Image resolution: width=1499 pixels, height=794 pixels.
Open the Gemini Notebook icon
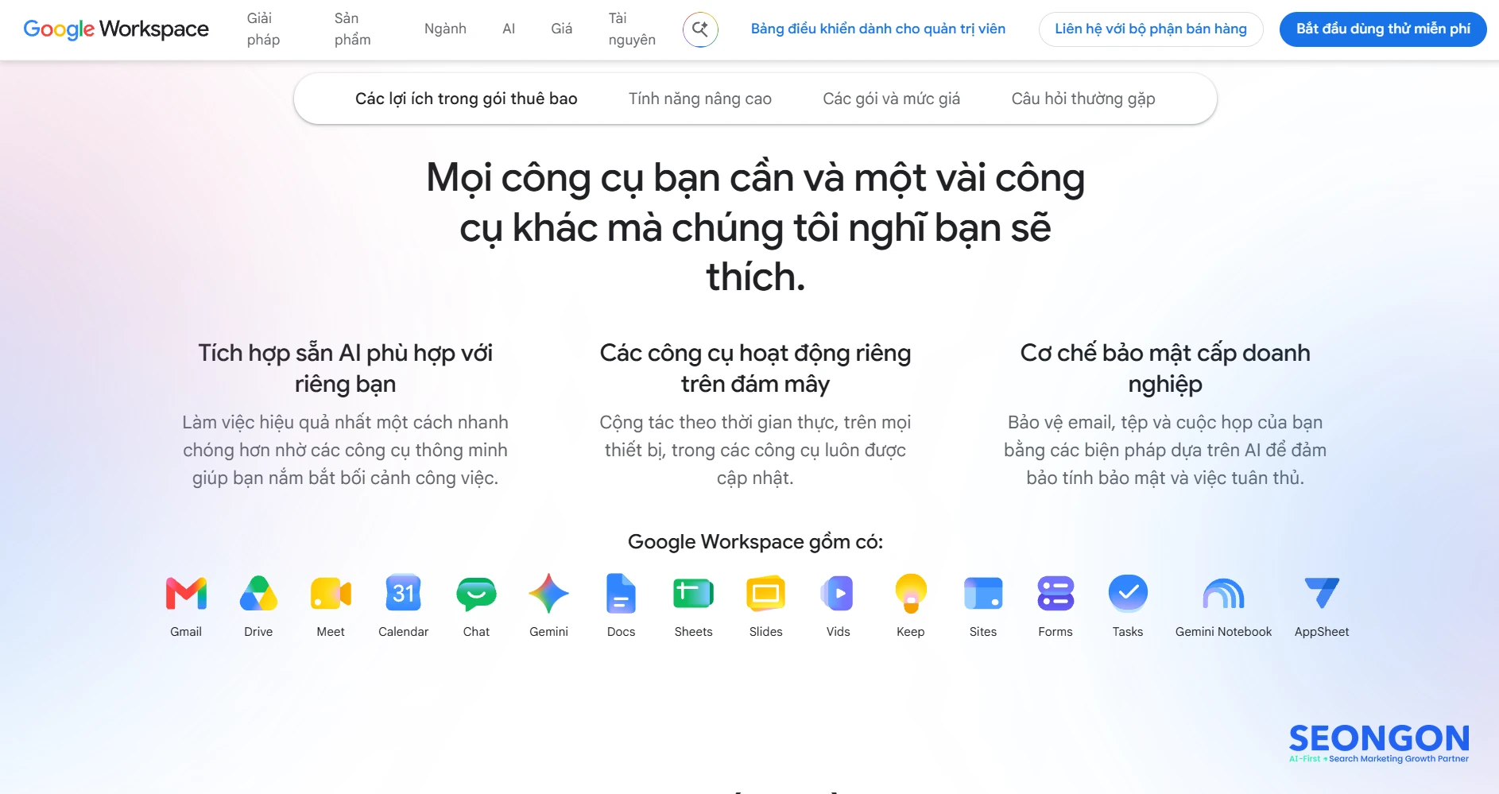1223,594
